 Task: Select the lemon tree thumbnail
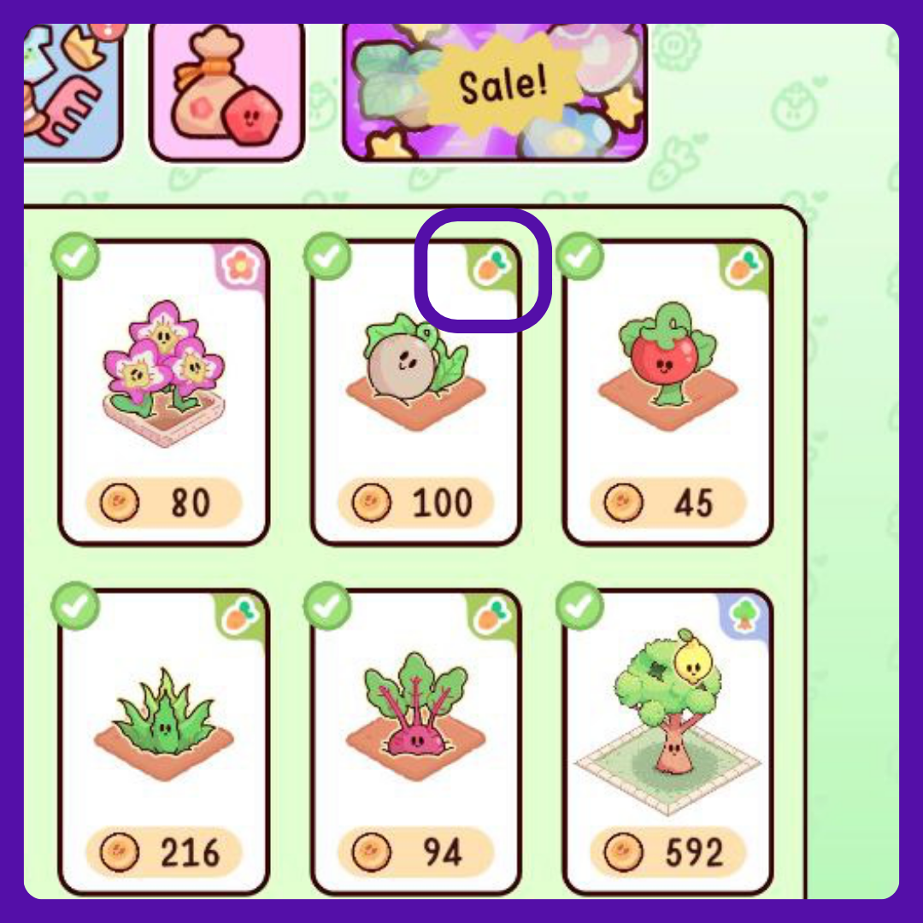[668, 720]
